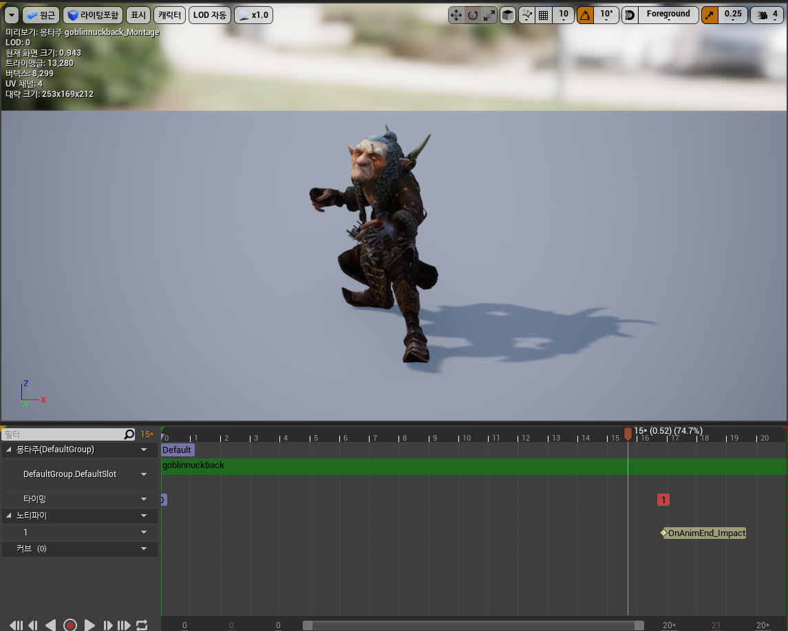Select the translate (move) transform tool
The image size is (788, 631).
pos(456,15)
